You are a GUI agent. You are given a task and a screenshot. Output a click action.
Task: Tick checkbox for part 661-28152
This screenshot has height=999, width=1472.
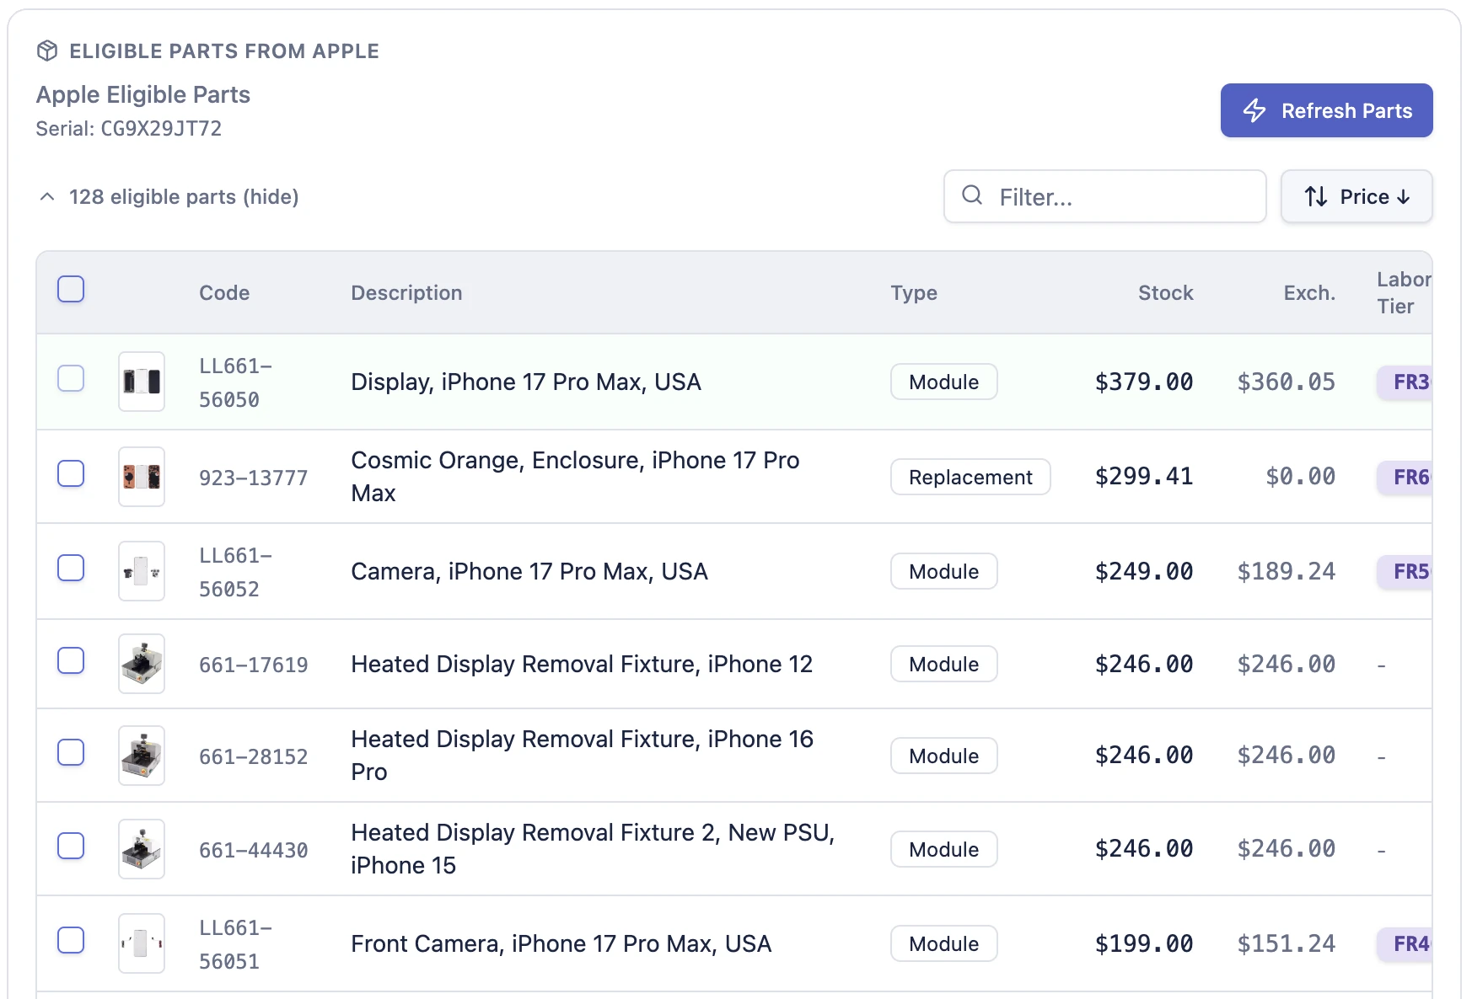(71, 752)
